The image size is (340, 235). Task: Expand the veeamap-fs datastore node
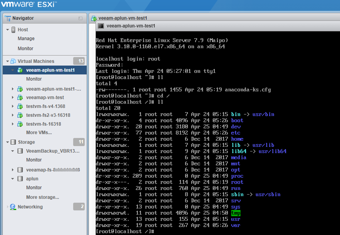point(12,170)
